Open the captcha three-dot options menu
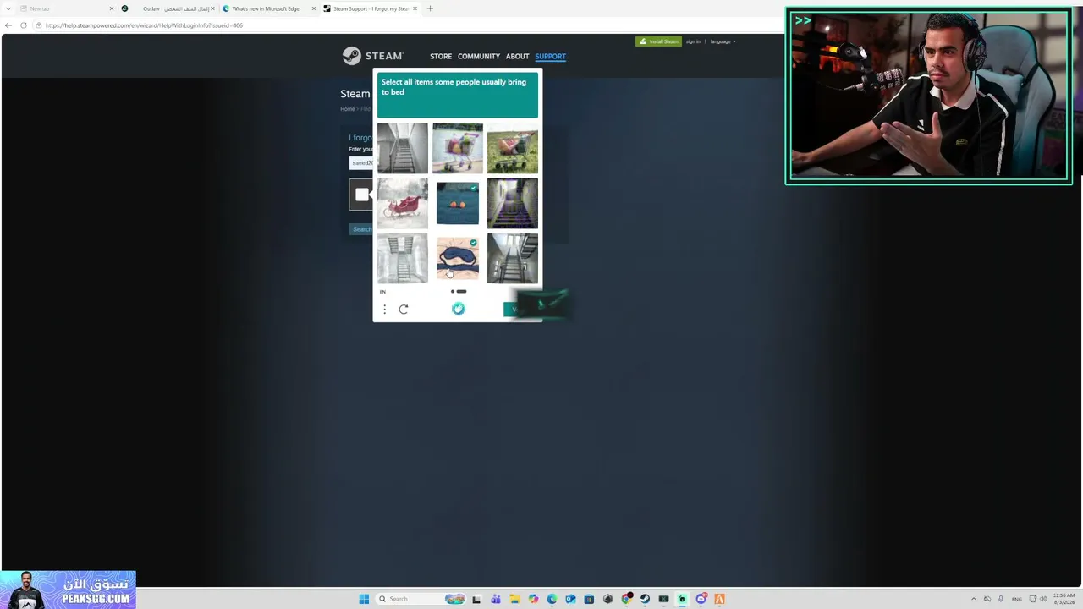 384,310
